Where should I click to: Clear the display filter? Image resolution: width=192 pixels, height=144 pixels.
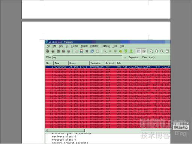coord(144,57)
